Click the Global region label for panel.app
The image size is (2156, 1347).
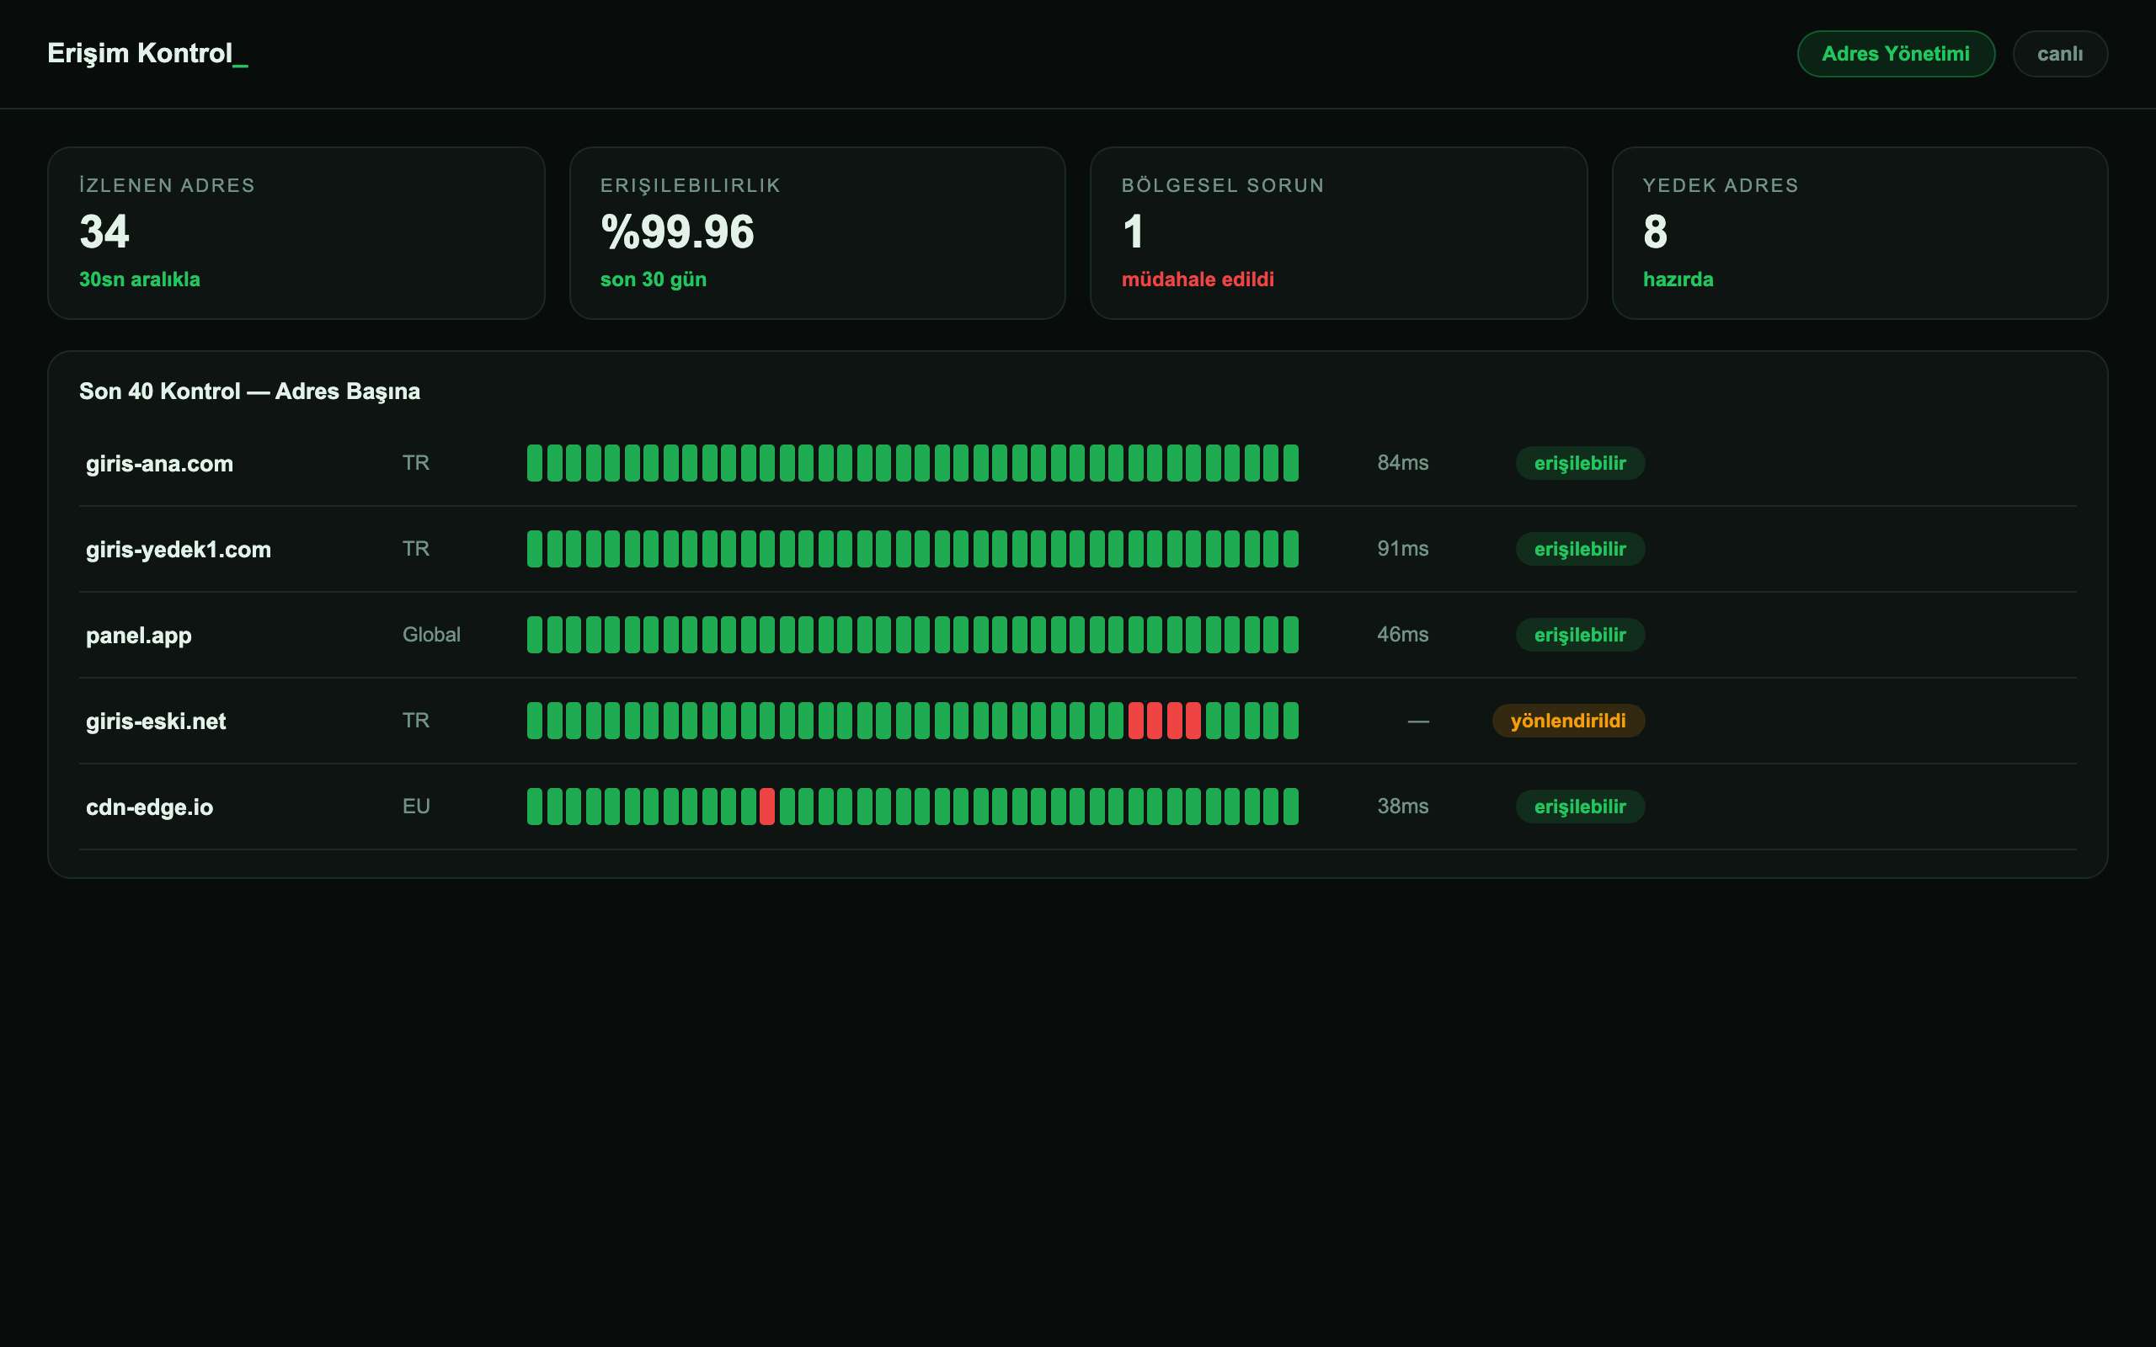click(431, 634)
